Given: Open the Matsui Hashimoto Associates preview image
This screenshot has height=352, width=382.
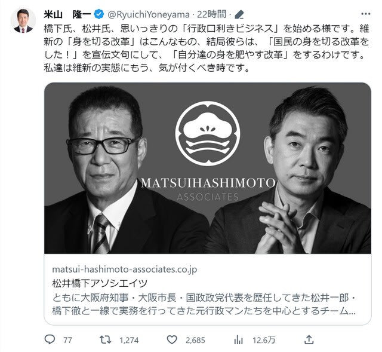Looking at the screenshot, I should [x=208, y=168].
